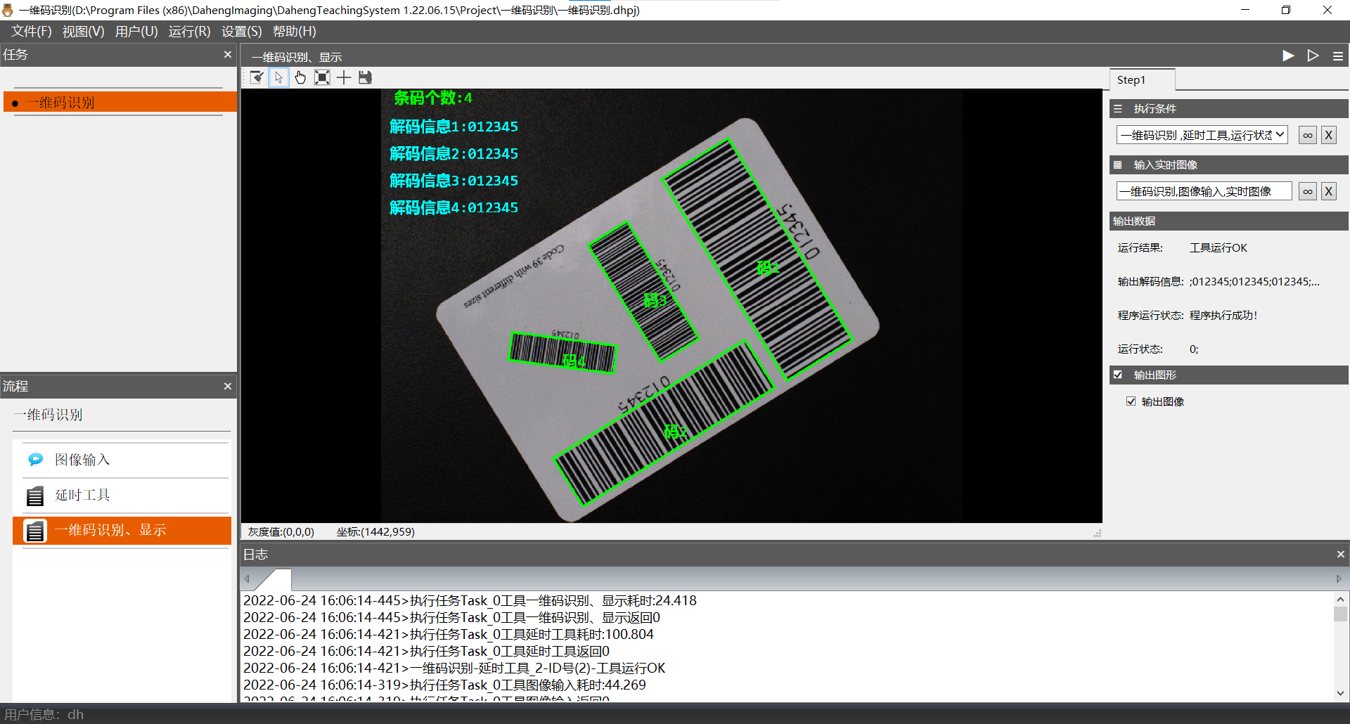Image resolution: width=1350 pixels, height=724 pixels.
Task: Open the 用户(U) menu
Action: [136, 32]
